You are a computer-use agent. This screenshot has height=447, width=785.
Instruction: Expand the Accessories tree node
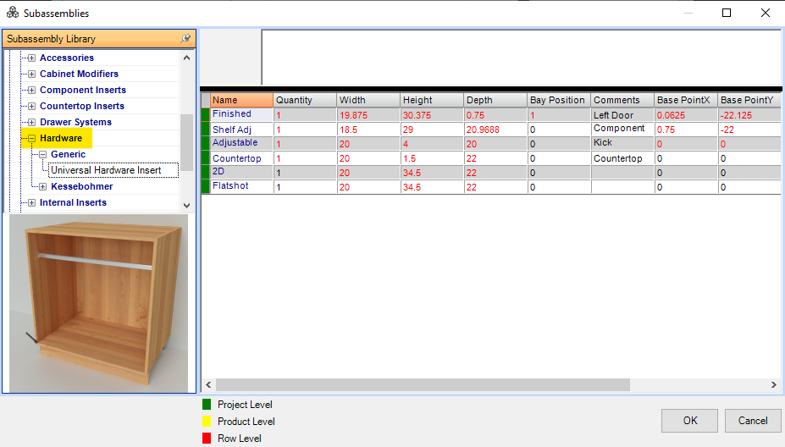[x=31, y=58]
